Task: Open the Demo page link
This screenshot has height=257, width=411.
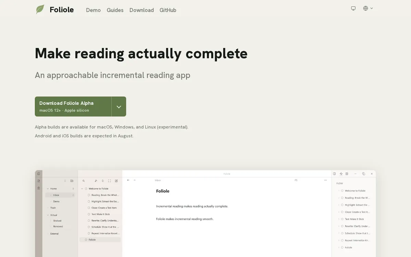Action: click(x=93, y=10)
